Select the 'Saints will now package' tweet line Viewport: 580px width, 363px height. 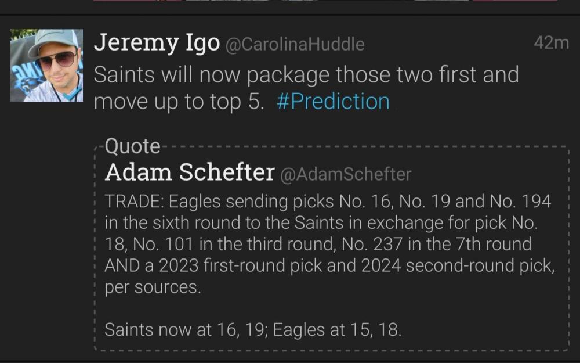(x=306, y=75)
